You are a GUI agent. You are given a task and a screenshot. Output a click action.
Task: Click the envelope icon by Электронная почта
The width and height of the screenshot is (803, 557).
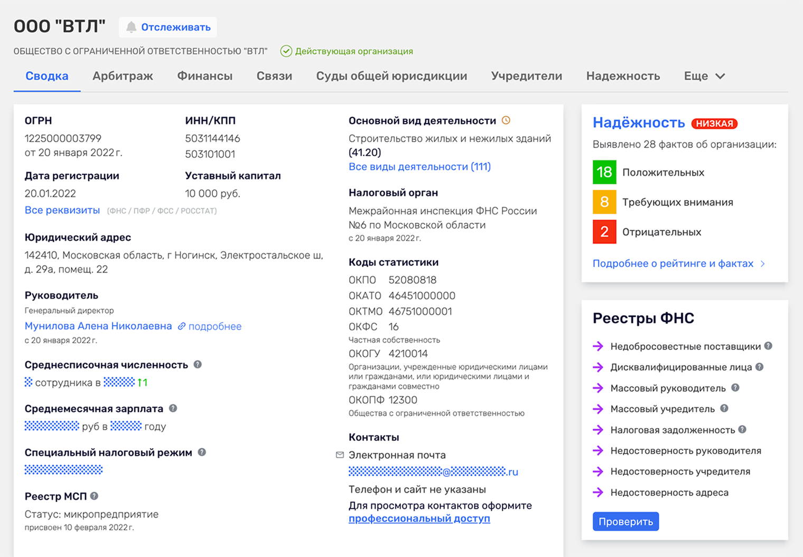click(x=340, y=455)
